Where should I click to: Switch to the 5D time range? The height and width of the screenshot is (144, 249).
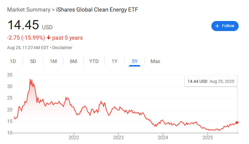(x=33, y=61)
